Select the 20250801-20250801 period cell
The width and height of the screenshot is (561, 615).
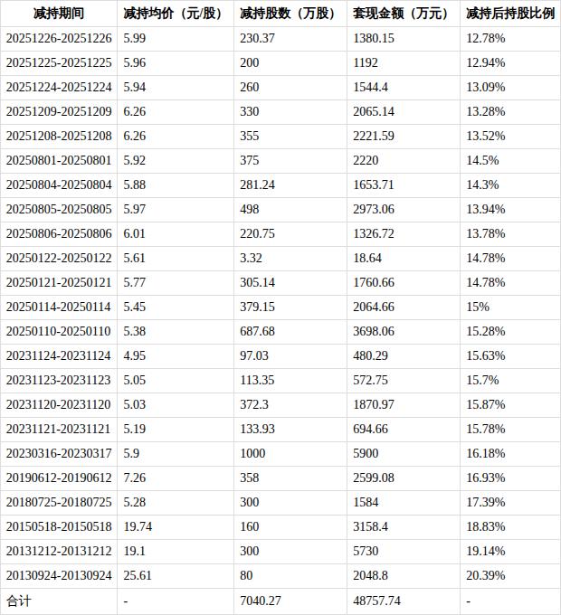(x=59, y=161)
